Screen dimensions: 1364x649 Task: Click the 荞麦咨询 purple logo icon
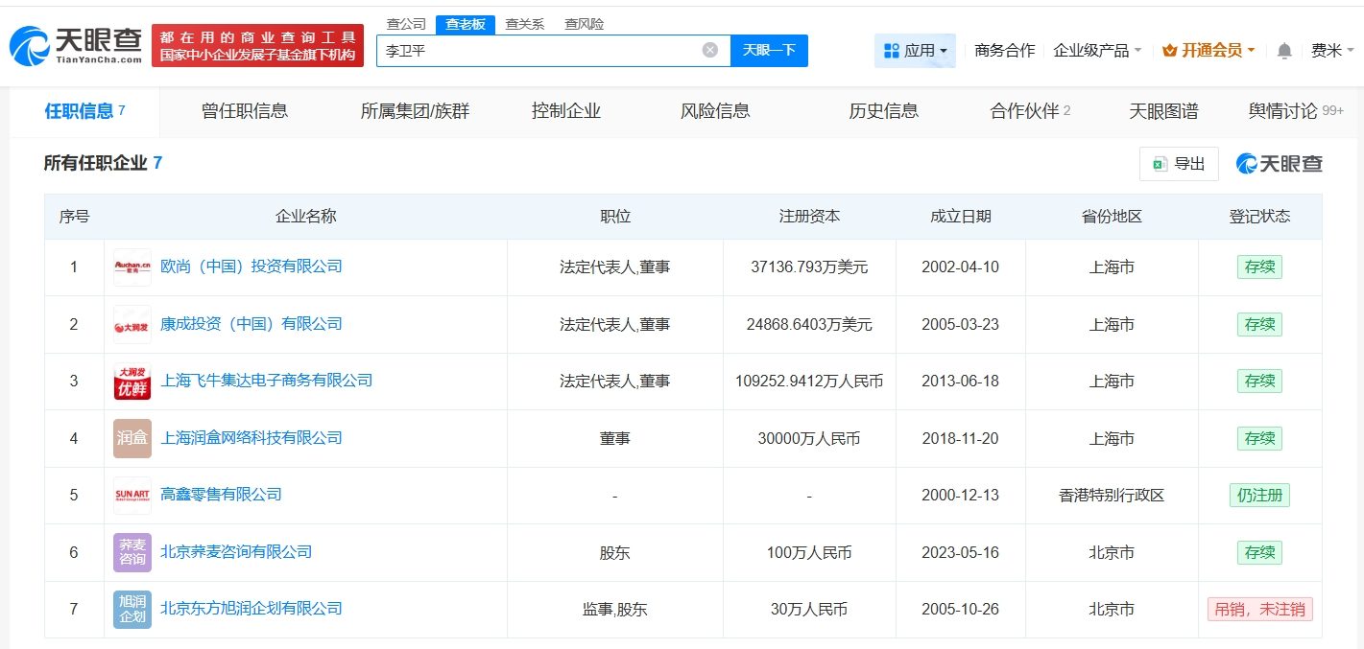(x=132, y=552)
